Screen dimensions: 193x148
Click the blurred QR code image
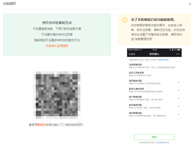coord(57,95)
